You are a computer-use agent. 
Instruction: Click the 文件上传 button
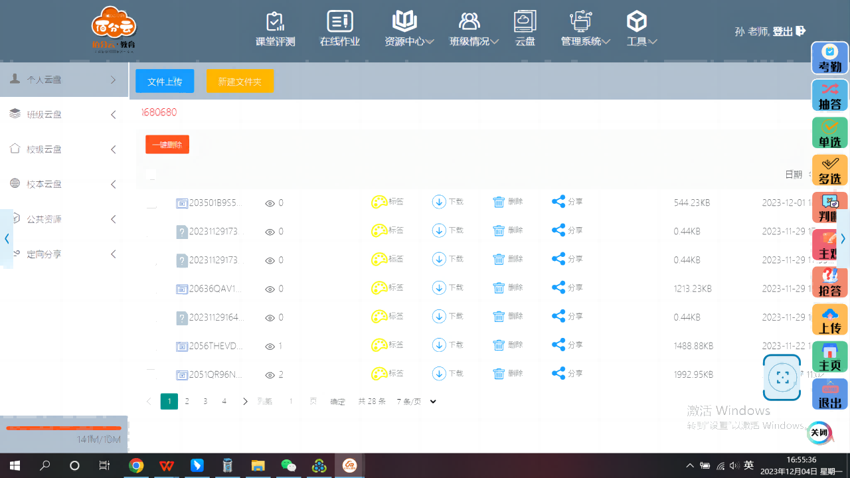(x=165, y=81)
